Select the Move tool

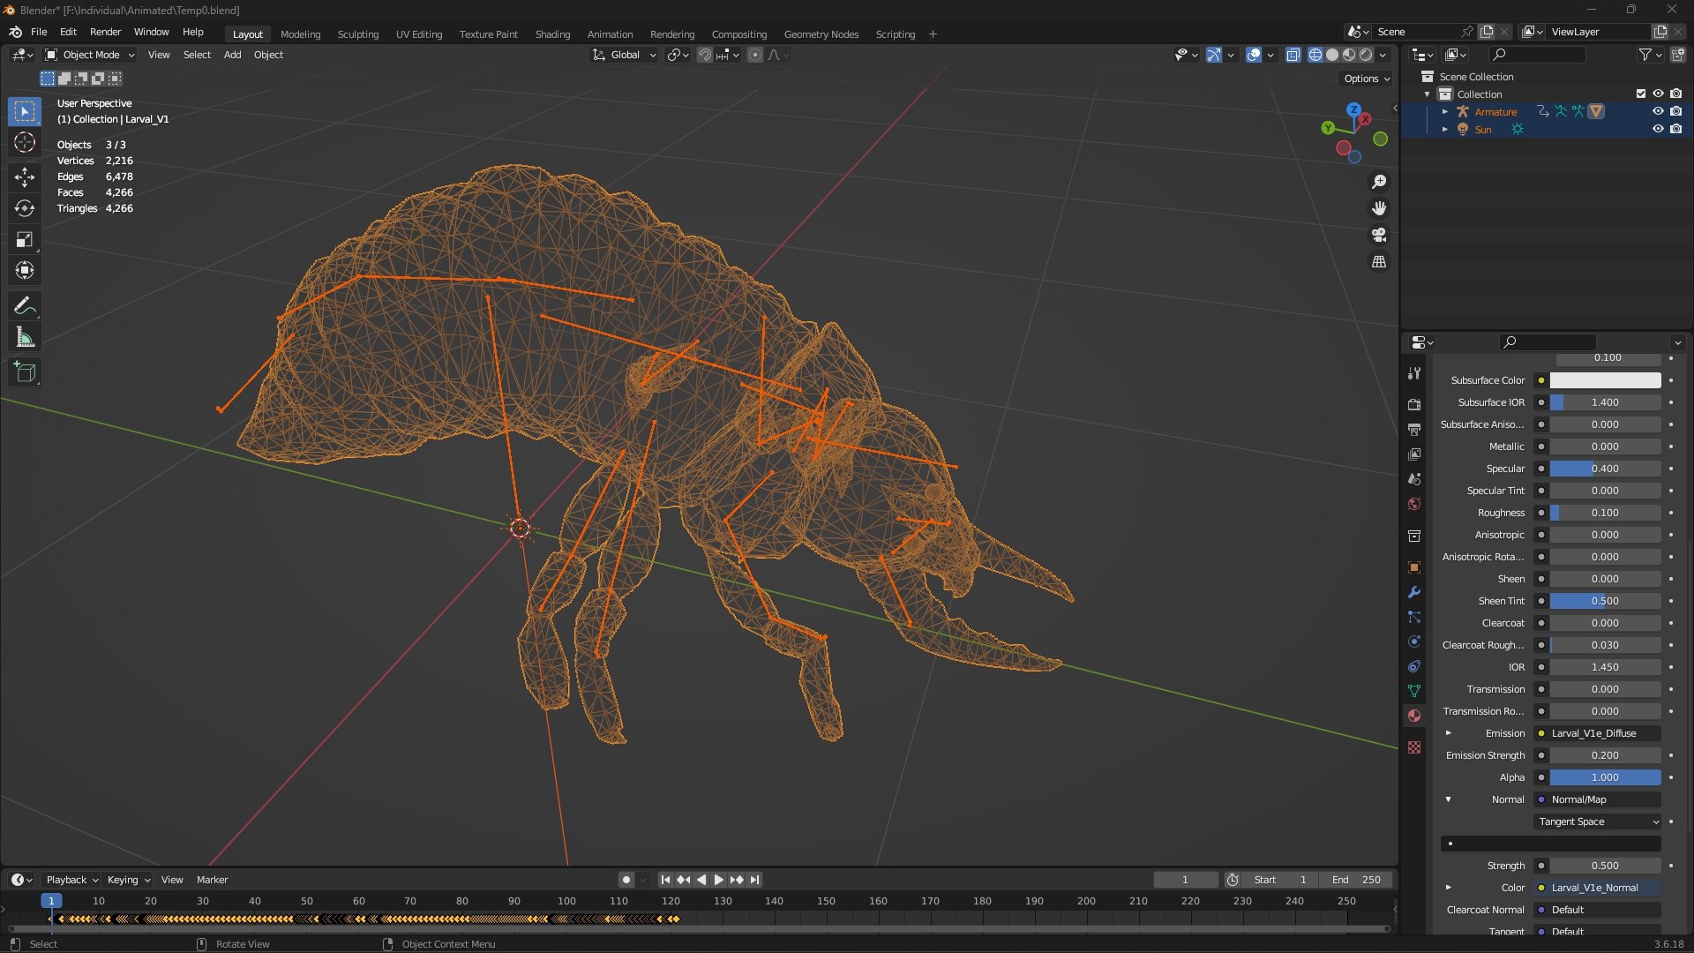(x=25, y=177)
